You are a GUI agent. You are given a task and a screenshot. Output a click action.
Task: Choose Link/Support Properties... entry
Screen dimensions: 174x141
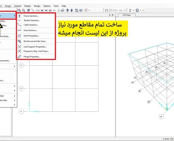(36, 47)
